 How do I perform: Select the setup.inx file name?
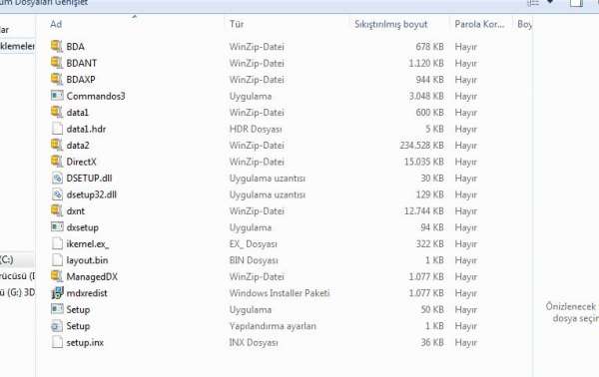85,343
